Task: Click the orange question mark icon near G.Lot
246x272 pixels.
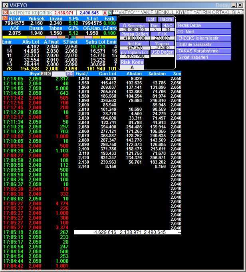Action: pyautogui.click(x=5, y=18)
